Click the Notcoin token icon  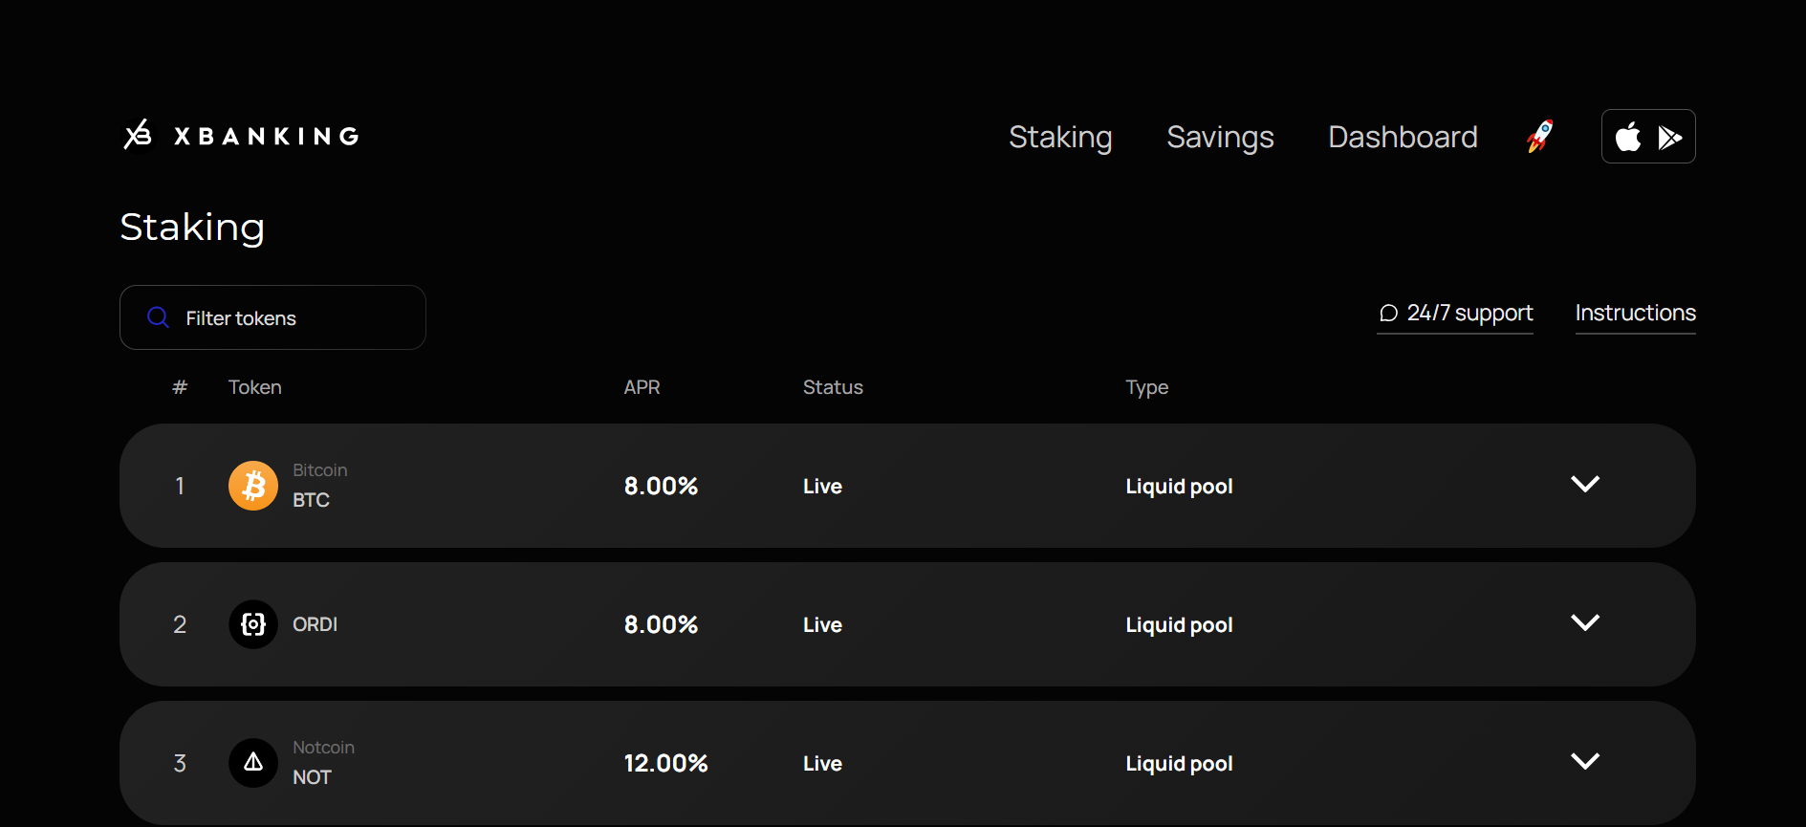point(253,763)
